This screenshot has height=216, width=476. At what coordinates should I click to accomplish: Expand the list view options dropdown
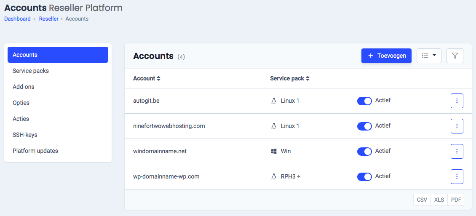pos(429,56)
